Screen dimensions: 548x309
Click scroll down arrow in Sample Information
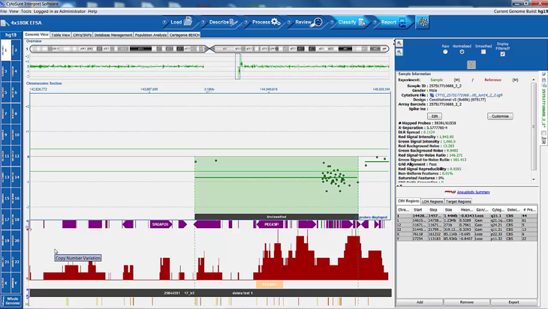534,179
